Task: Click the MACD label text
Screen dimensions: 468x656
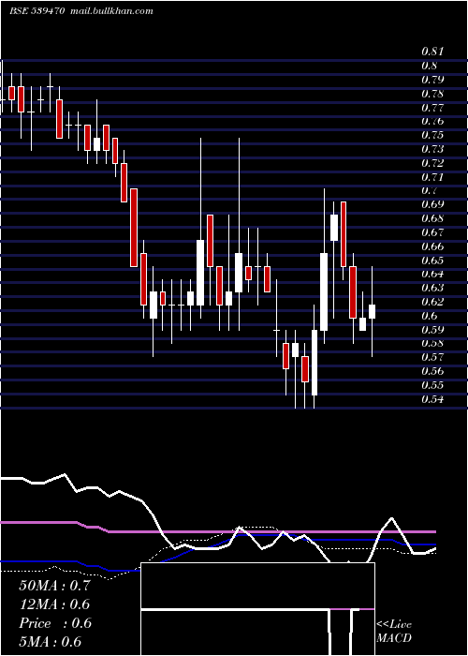Action: [394, 638]
